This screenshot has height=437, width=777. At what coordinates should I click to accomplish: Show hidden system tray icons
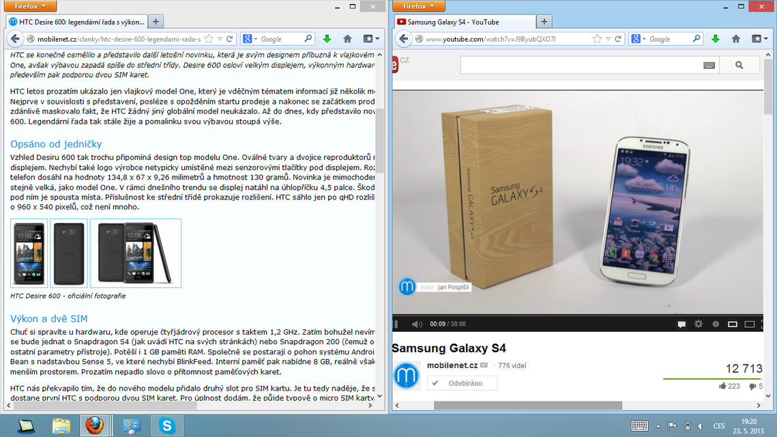pyautogui.click(x=657, y=427)
